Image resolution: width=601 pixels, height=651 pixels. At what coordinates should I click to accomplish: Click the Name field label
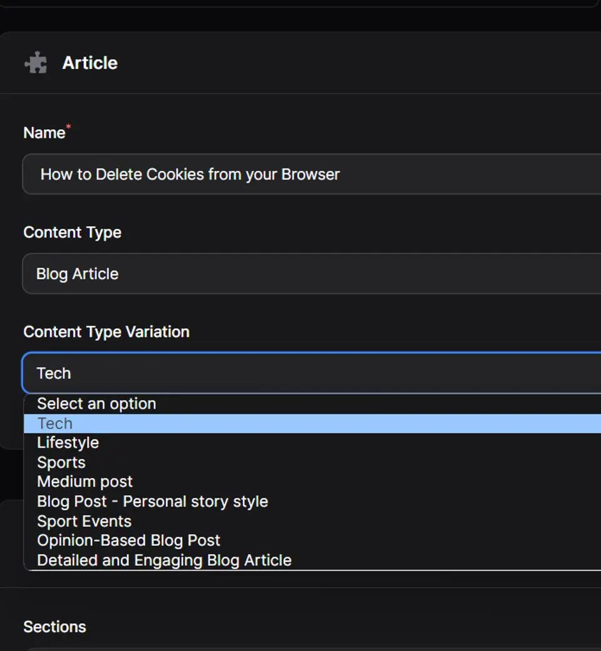44,133
